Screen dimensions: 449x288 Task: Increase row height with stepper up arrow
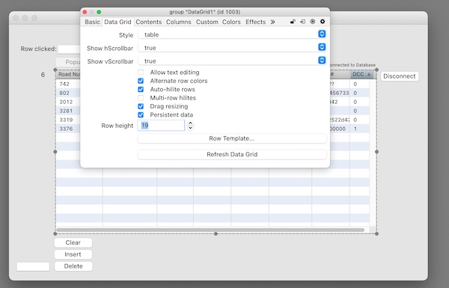pos(190,123)
